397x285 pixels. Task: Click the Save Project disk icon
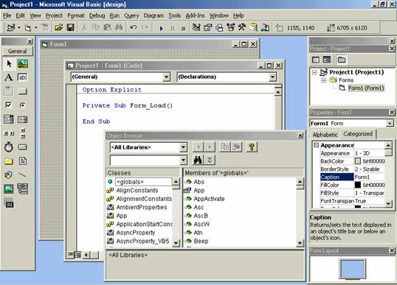(x=70, y=27)
